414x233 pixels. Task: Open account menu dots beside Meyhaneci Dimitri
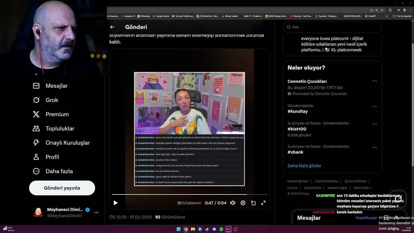[x=96, y=213]
